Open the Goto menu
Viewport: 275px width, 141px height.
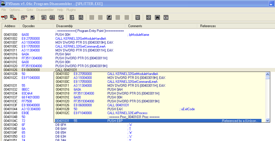pyautogui.click(x=30, y=10)
